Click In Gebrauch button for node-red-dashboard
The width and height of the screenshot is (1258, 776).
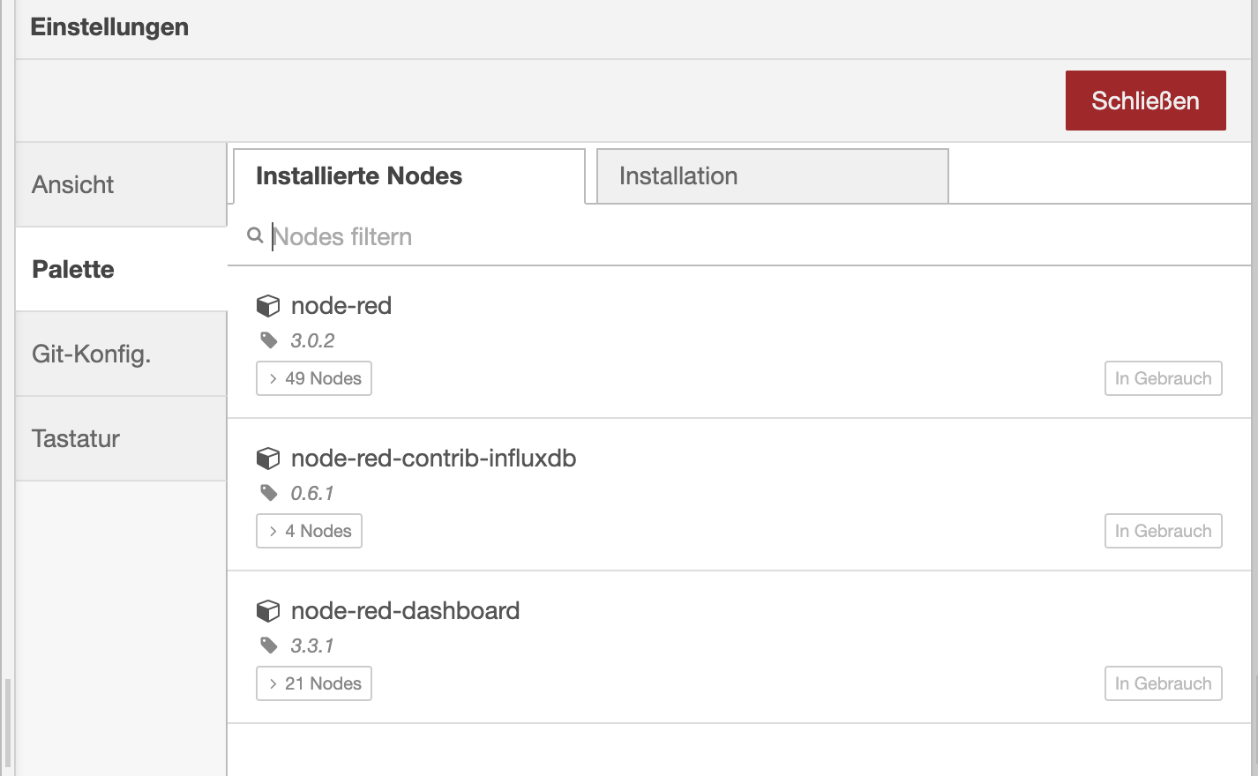pyautogui.click(x=1163, y=683)
